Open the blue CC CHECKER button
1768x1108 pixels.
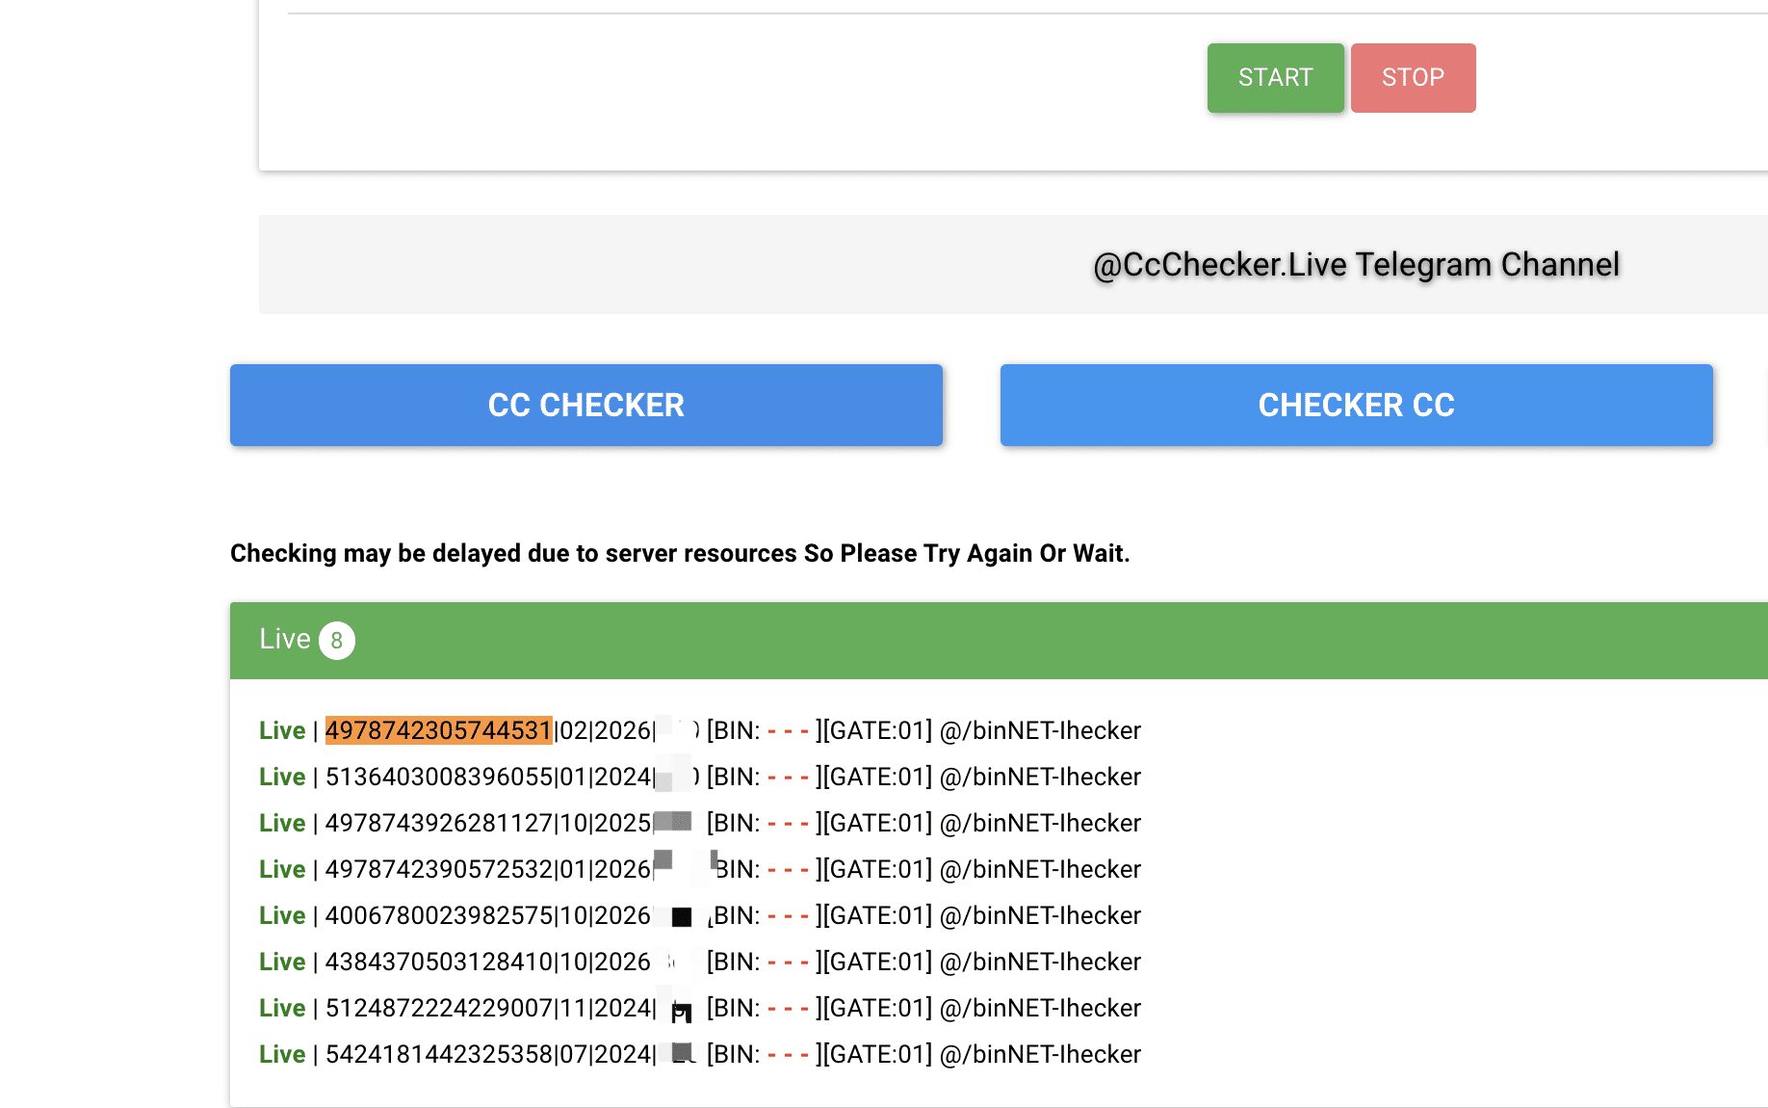tap(585, 406)
